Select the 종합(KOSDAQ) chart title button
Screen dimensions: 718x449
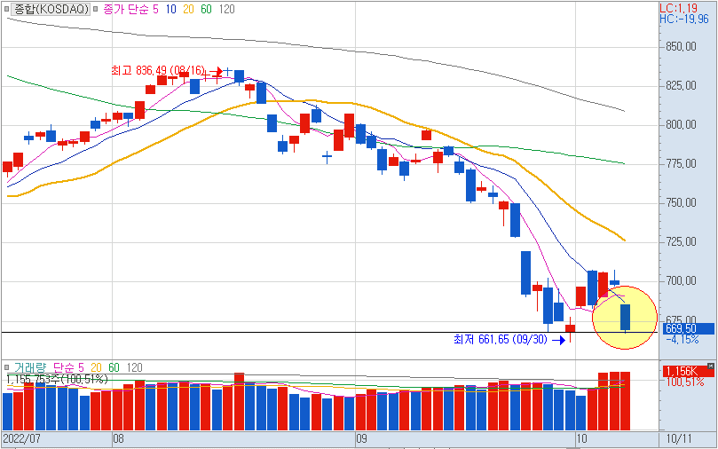pyautogui.click(x=50, y=9)
